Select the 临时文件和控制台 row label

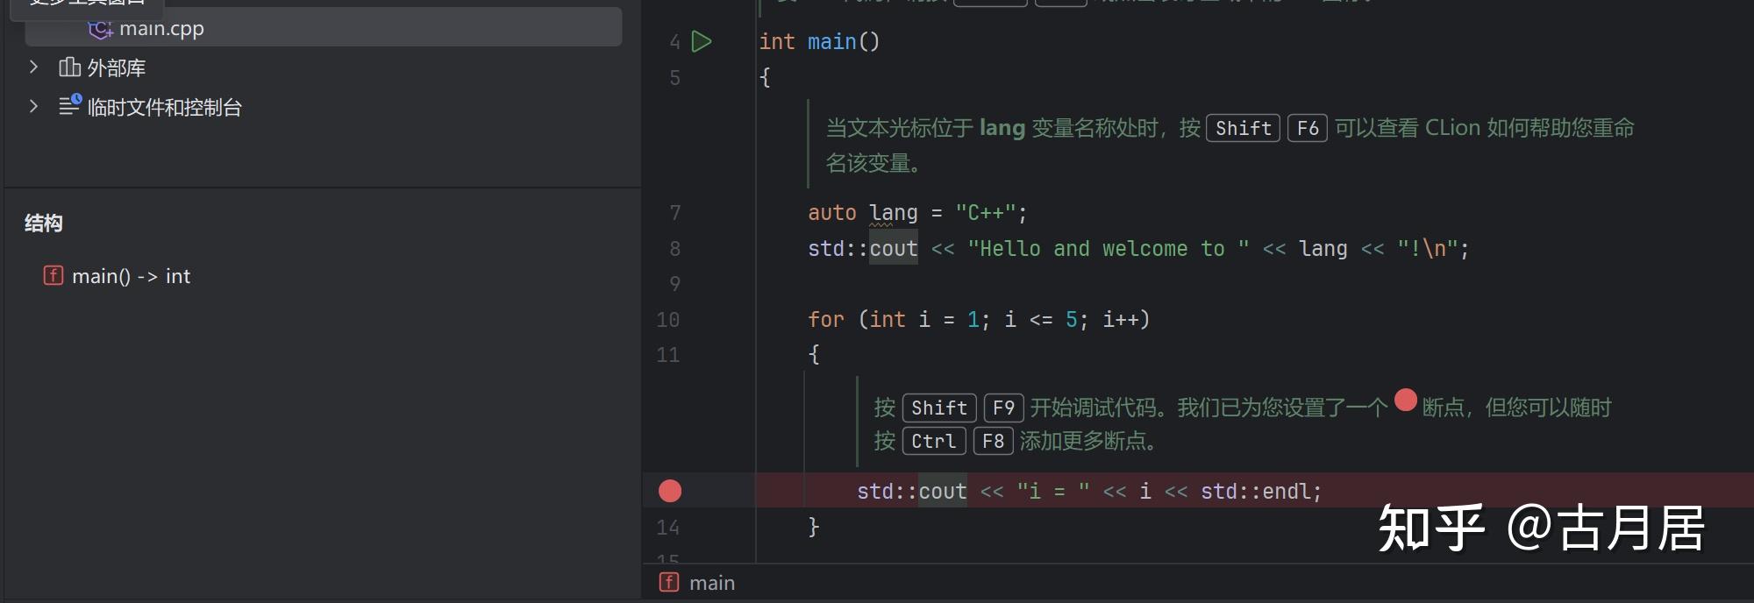(x=165, y=107)
